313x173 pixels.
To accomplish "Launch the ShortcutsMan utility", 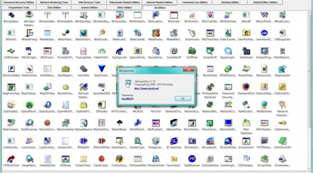I will (x=11, y=69).
